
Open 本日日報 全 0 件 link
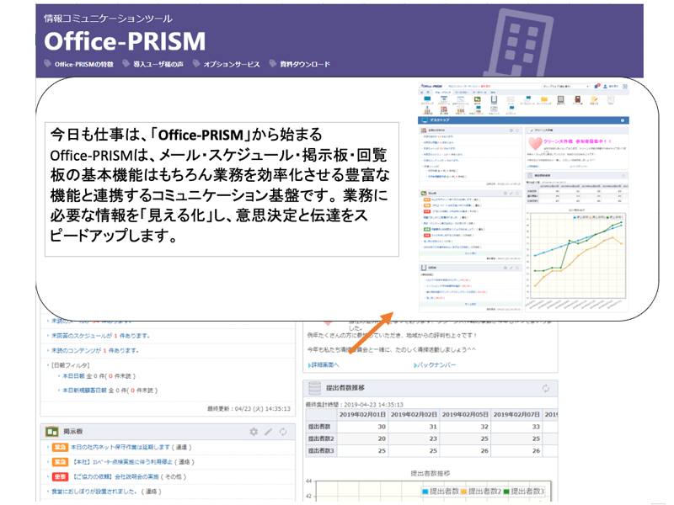coord(99,376)
